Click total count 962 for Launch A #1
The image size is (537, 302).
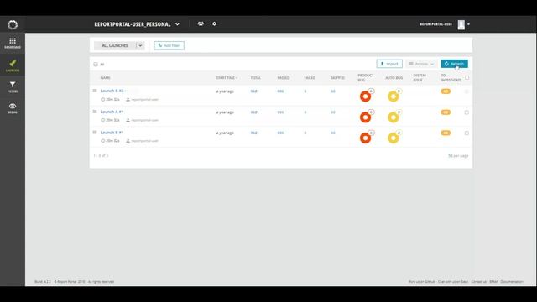(253, 112)
